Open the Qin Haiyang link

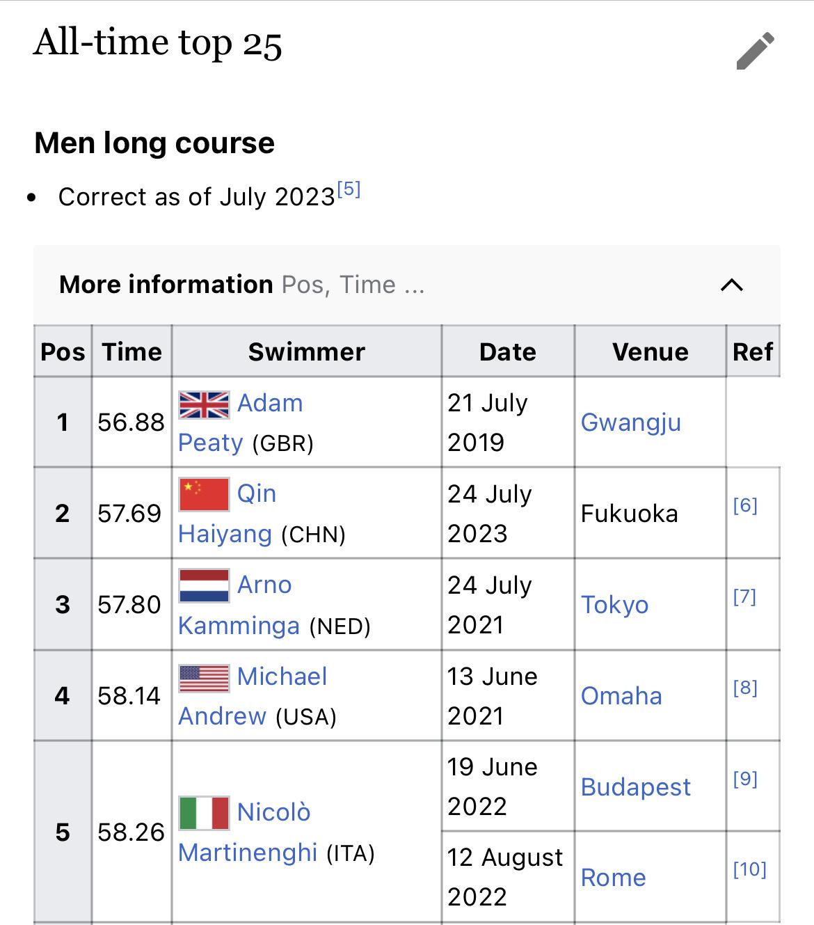coord(225,514)
